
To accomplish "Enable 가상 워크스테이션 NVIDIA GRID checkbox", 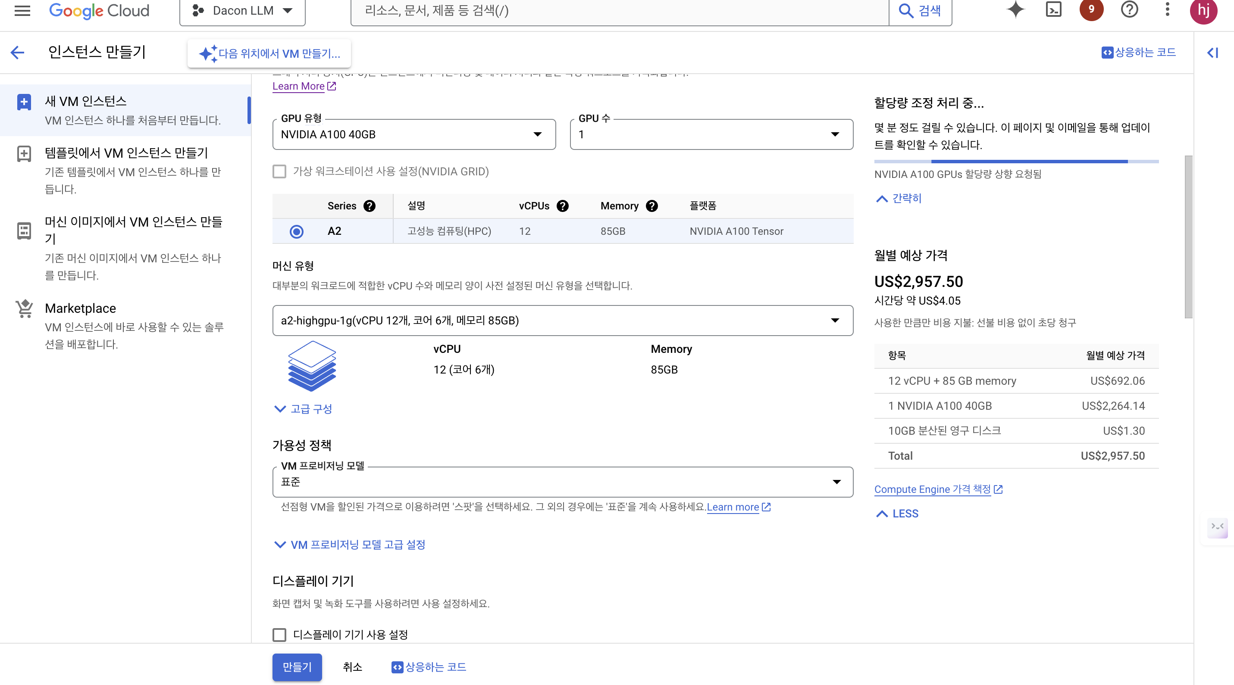I will [279, 171].
